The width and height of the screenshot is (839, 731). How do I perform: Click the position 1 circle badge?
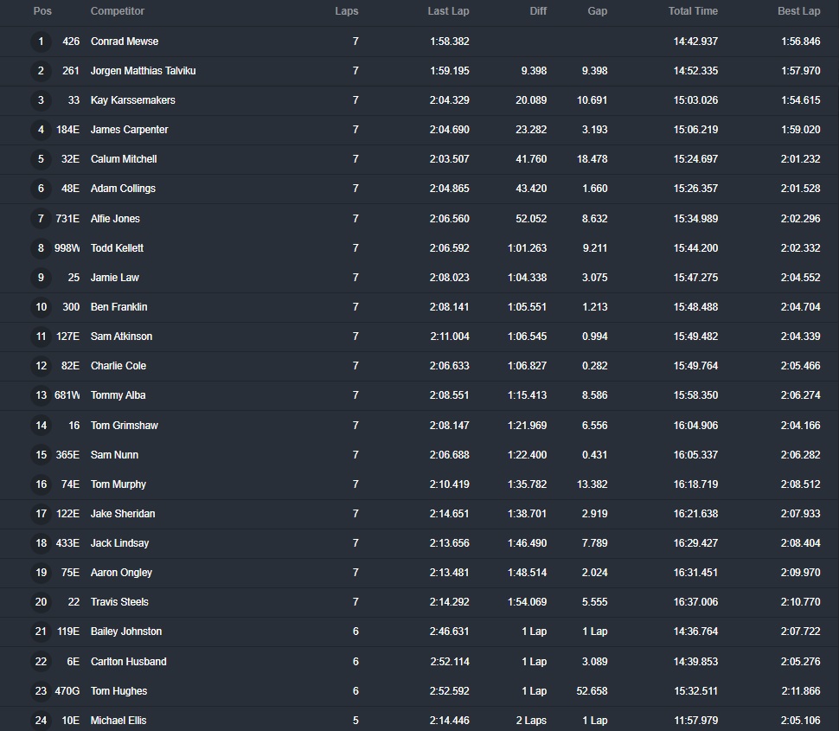41,42
